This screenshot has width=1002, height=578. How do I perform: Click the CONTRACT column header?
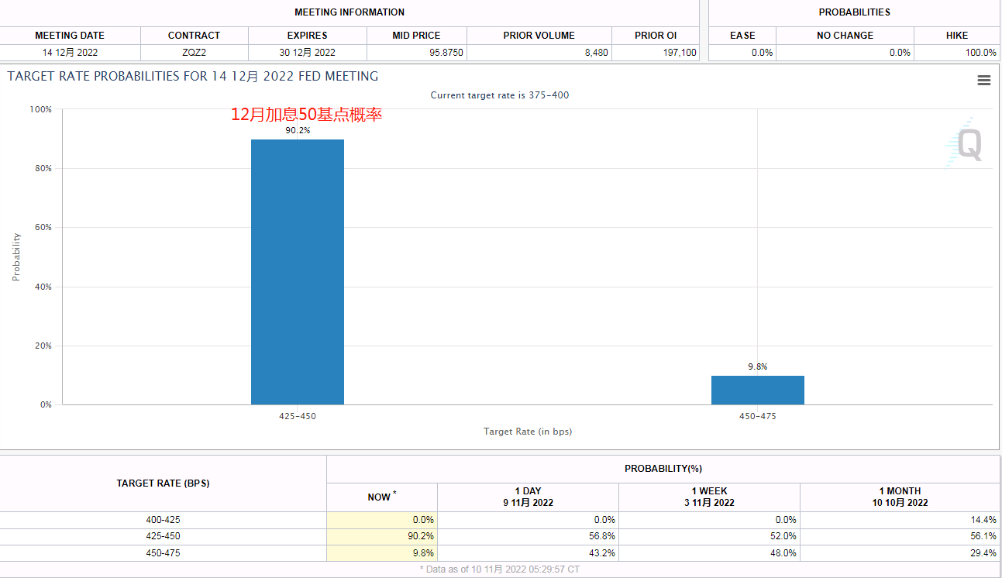click(194, 36)
